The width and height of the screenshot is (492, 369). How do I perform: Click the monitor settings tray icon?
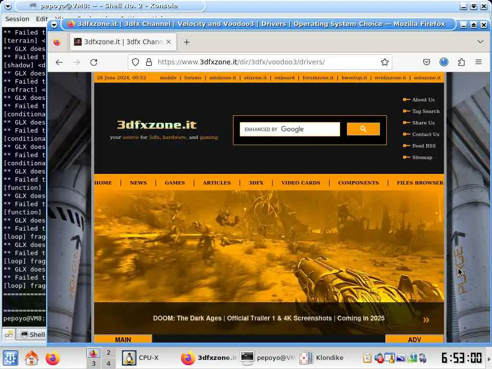[401, 358]
